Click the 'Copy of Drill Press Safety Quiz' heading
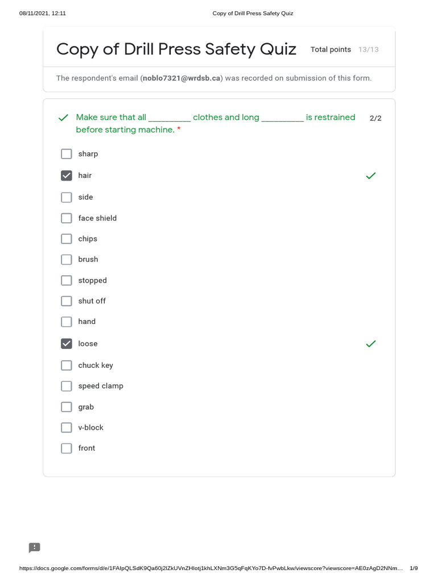437x582 pixels. click(x=176, y=49)
